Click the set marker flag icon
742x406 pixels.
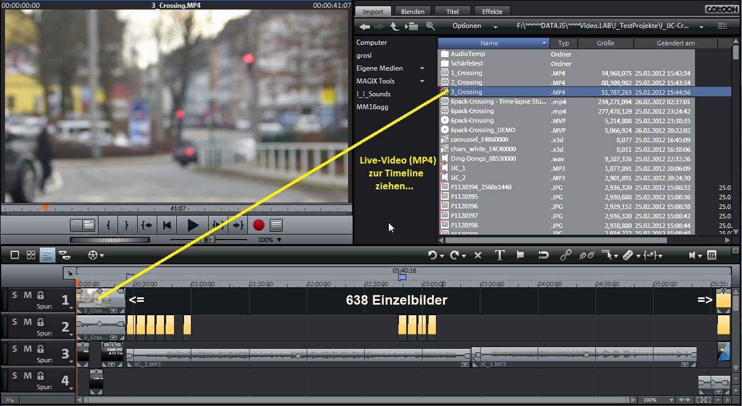(520, 255)
